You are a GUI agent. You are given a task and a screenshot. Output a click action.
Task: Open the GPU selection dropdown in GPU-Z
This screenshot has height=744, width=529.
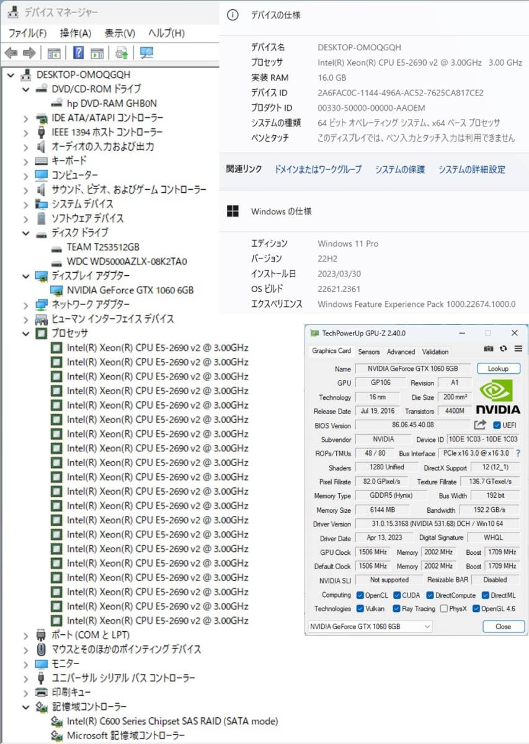click(x=370, y=626)
